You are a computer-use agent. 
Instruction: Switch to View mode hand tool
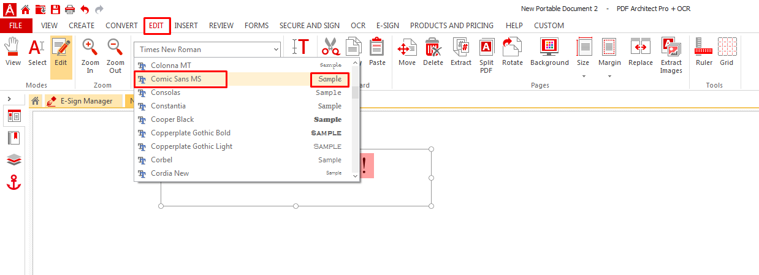13,53
